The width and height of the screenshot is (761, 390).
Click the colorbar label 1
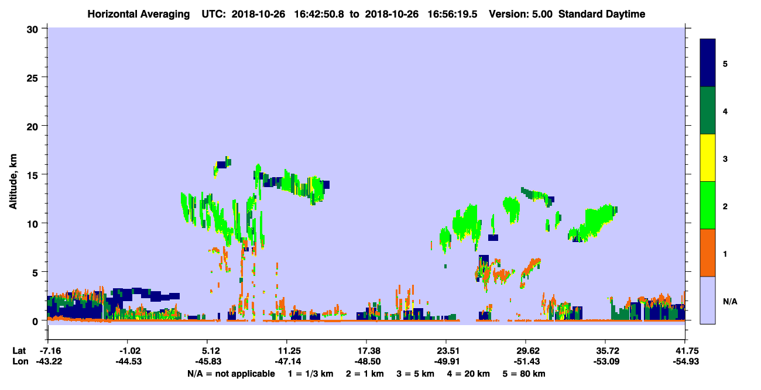point(725,254)
